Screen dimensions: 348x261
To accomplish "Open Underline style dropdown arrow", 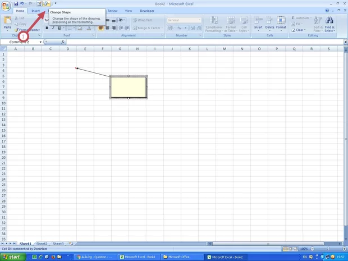I will [x=63, y=28].
